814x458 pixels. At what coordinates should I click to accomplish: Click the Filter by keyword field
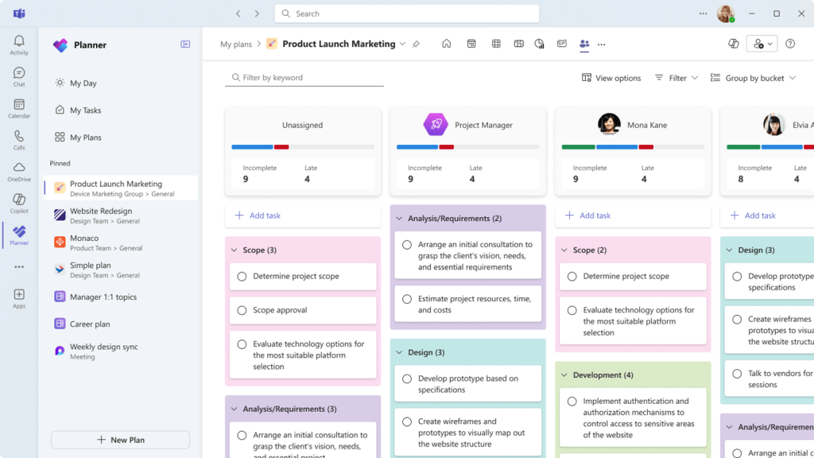pyautogui.click(x=304, y=77)
